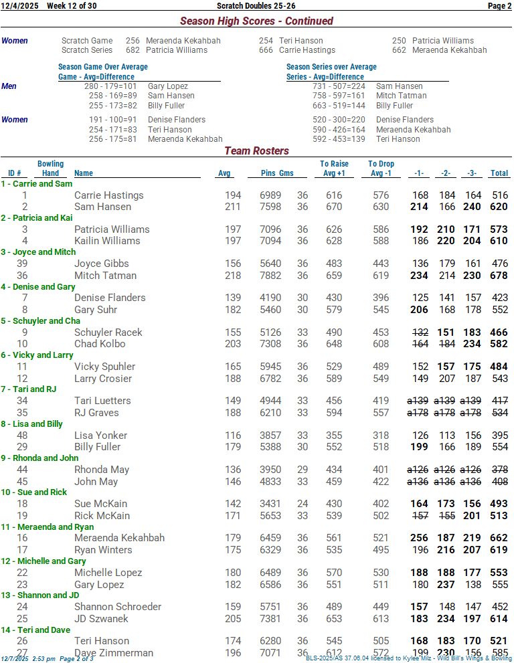Click the 'Total' column header
514x663 pixels.
coord(499,173)
